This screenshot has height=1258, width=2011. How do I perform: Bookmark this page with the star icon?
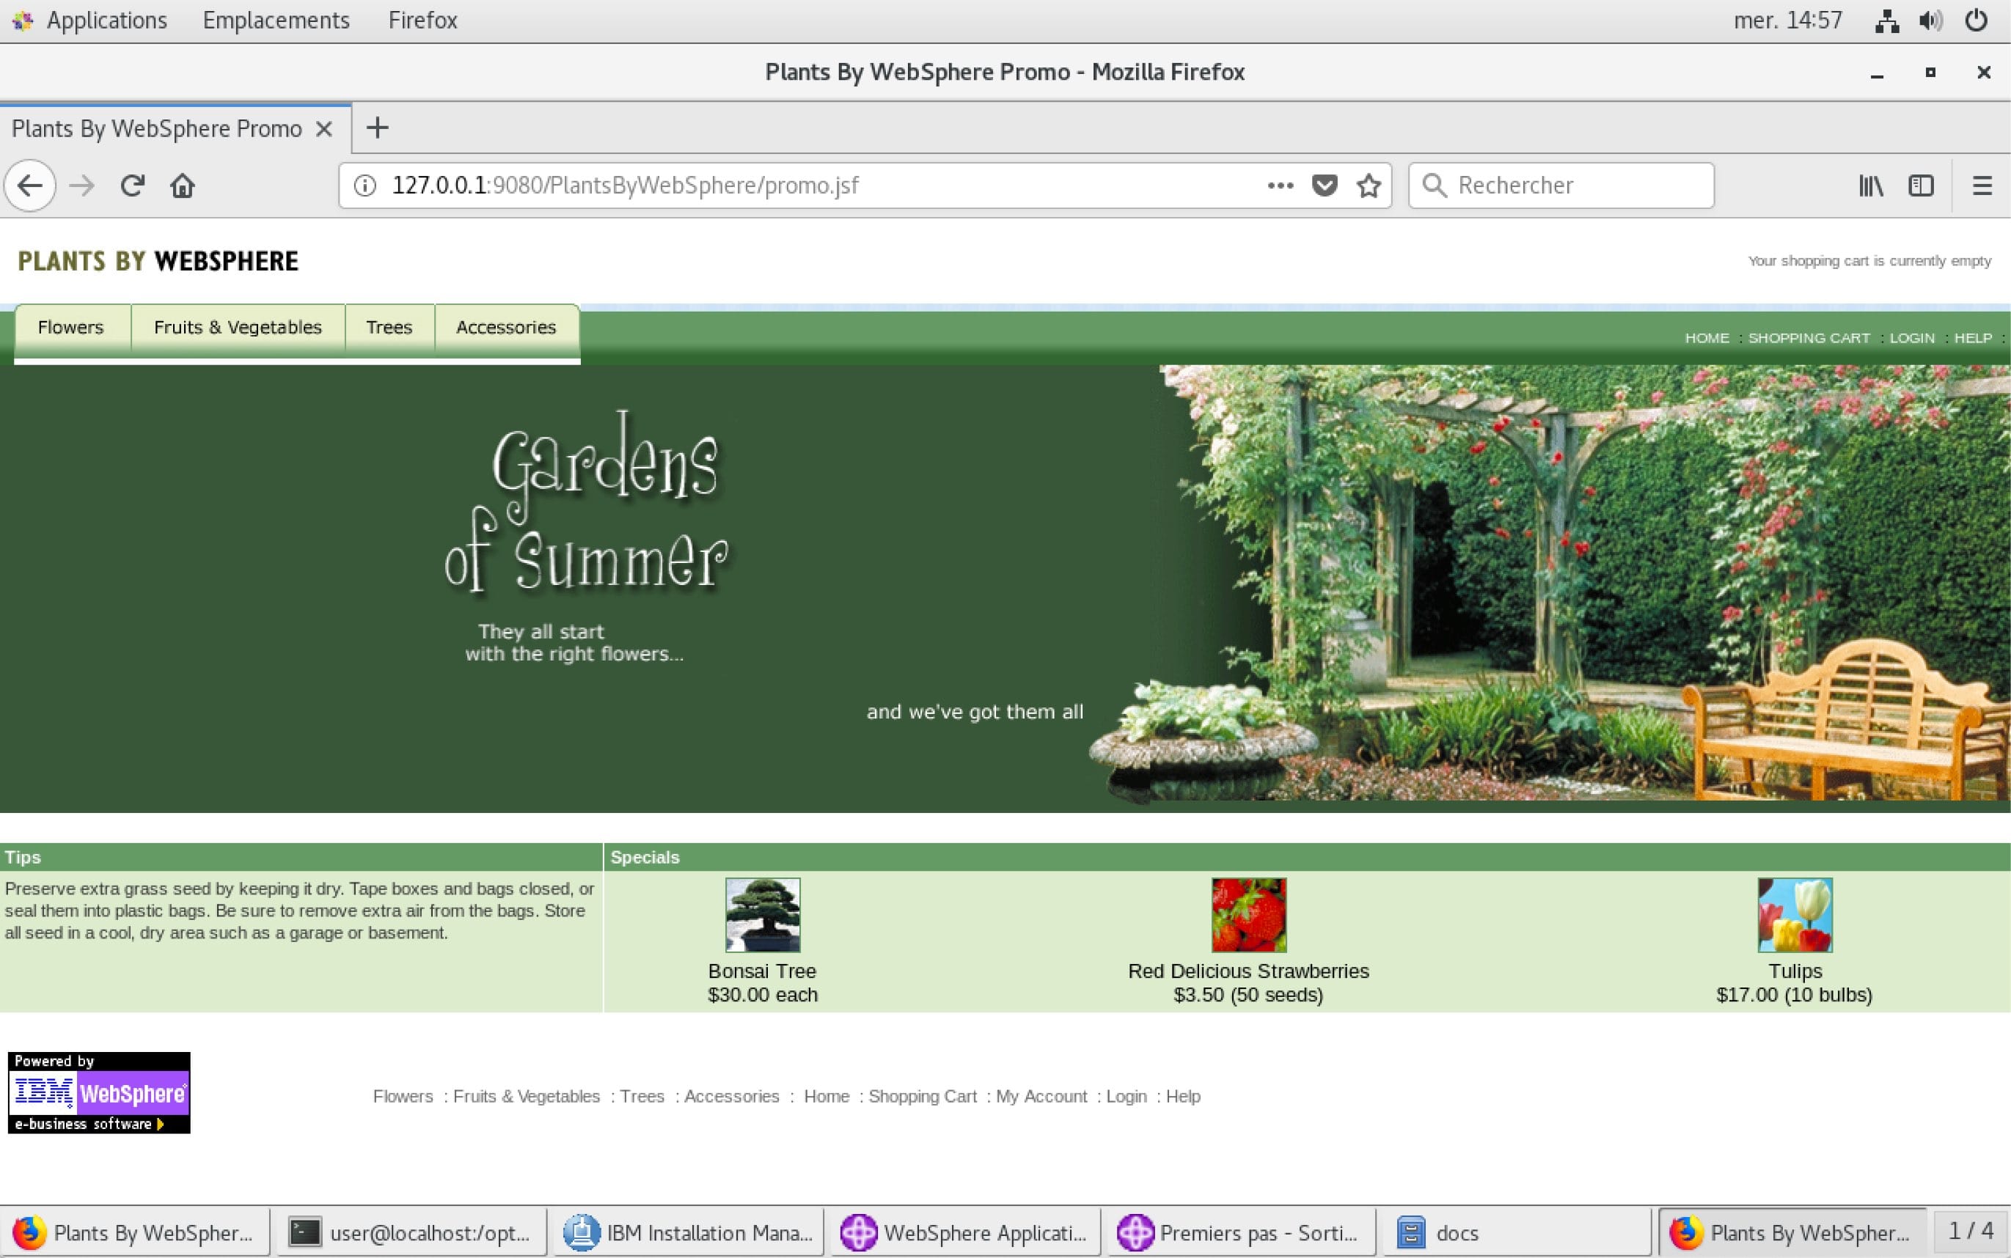pyautogui.click(x=1369, y=185)
